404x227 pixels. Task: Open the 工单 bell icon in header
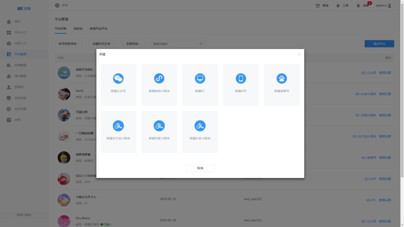click(x=338, y=5)
